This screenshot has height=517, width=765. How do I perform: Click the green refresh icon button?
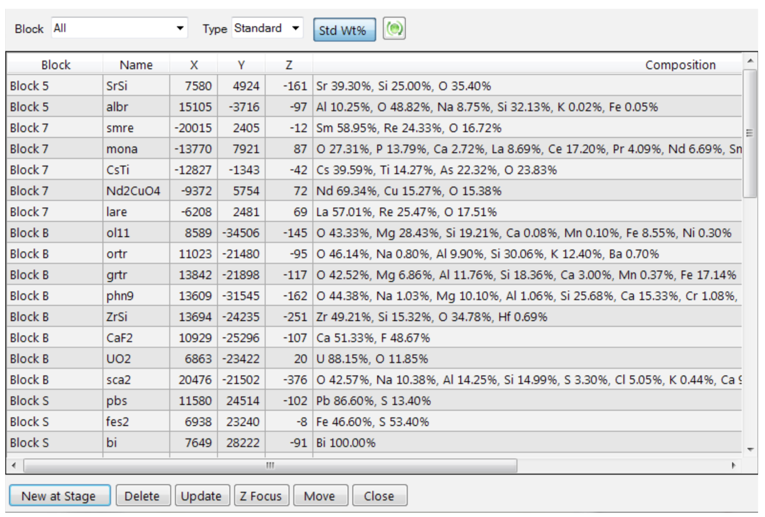point(394,29)
